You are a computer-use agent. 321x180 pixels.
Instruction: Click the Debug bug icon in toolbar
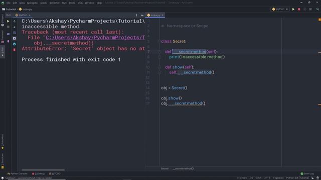click(x=299, y=9)
